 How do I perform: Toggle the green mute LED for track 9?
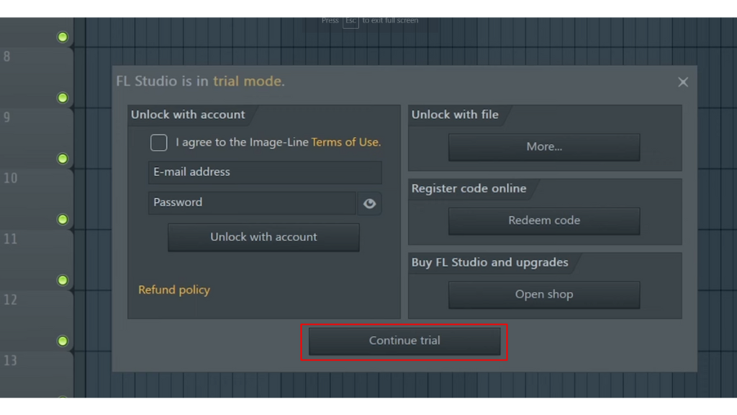tap(63, 159)
